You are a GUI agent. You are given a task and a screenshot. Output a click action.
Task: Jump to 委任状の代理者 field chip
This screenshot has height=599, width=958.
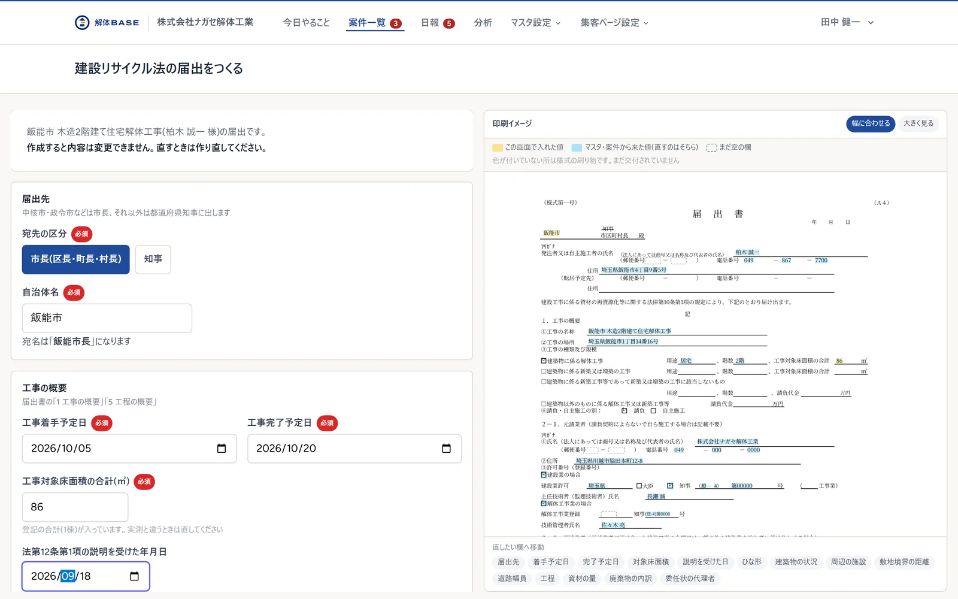click(x=690, y=579)
